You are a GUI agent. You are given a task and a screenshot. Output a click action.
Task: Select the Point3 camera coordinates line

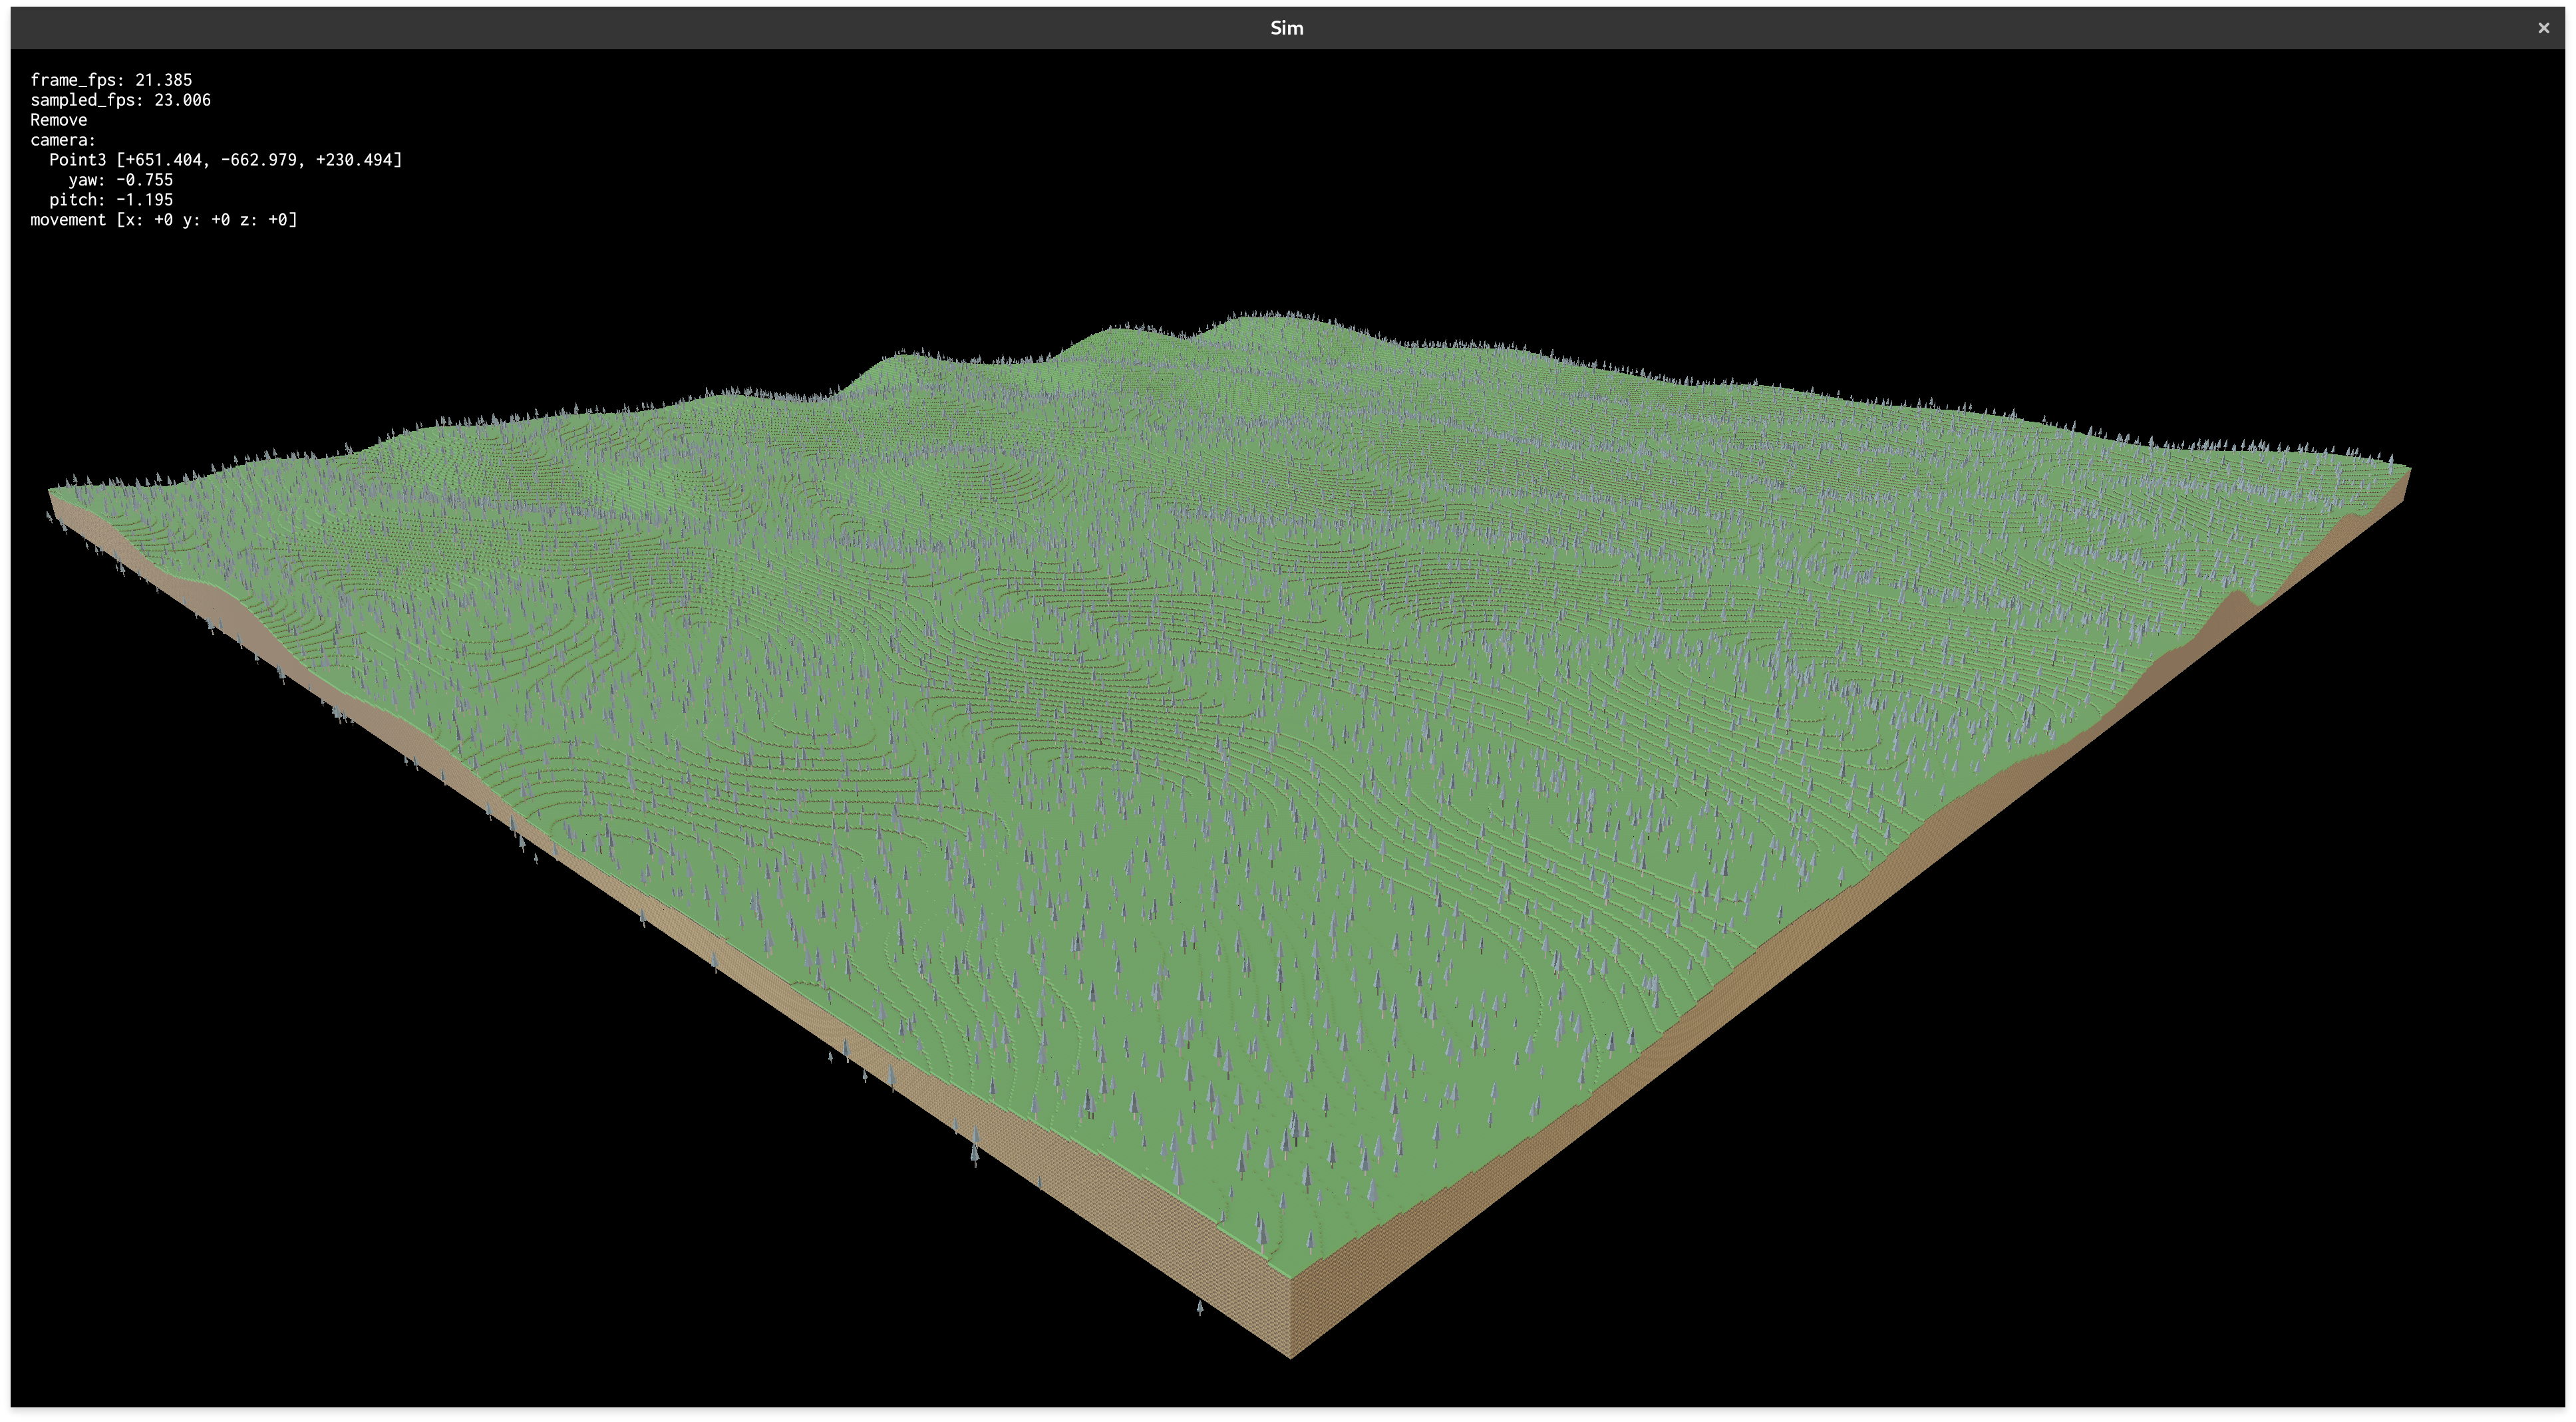[225, 160]
